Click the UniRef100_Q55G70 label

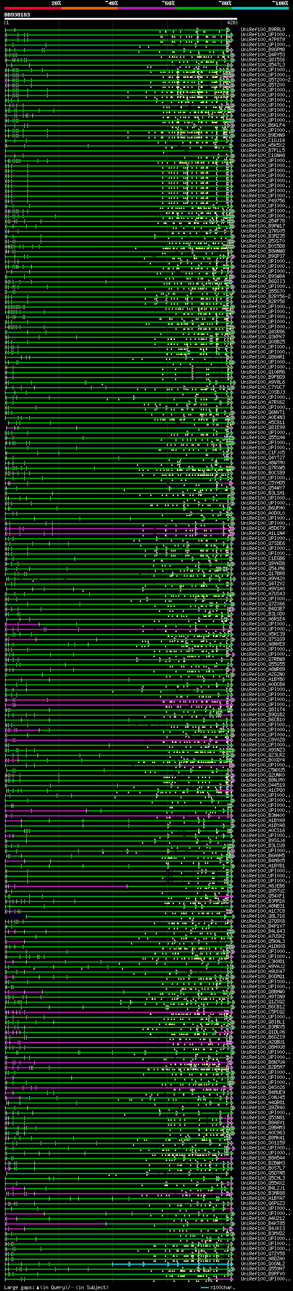[263, 291]
